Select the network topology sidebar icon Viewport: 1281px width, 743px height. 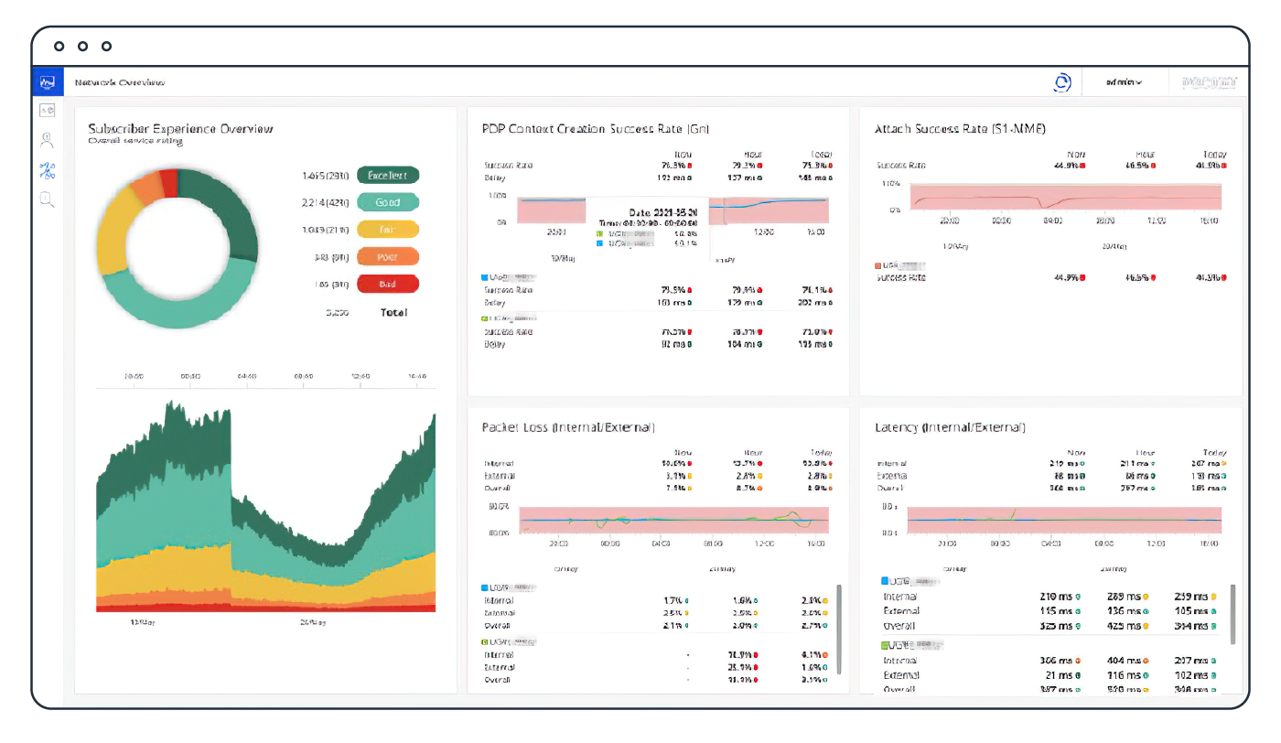tap(47, 170)
